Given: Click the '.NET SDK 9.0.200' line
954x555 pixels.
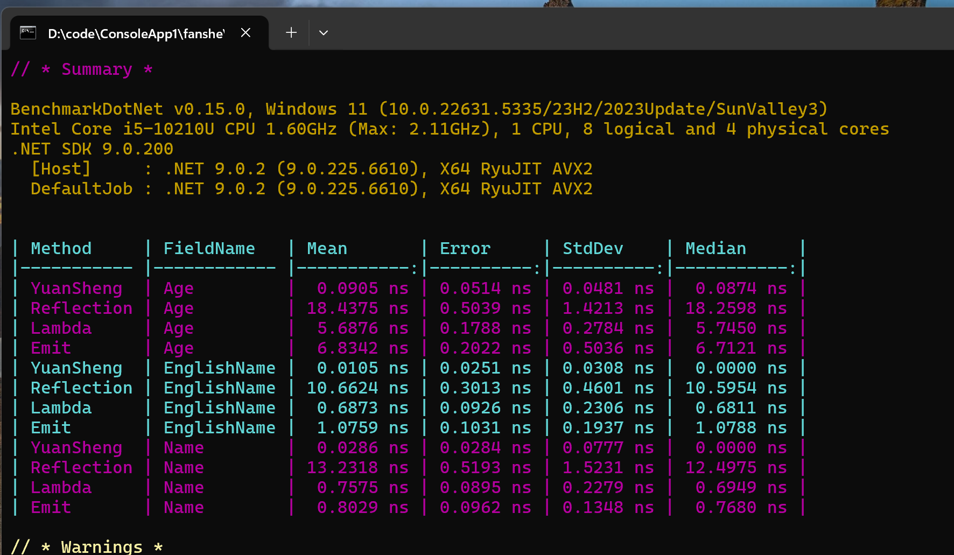Looking at the screenshot, I should (x=92, y=149).
